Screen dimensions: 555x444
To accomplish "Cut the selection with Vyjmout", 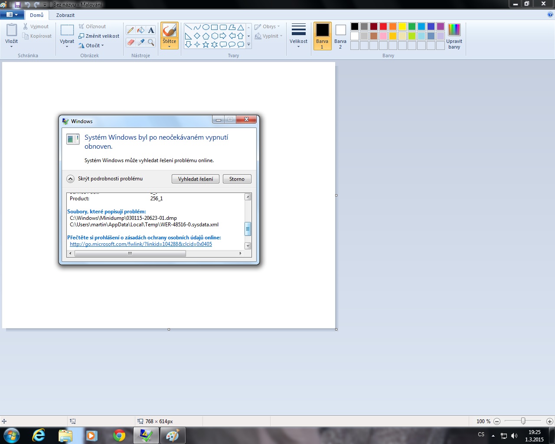I will pyautogui.click(x=36, y=26).
